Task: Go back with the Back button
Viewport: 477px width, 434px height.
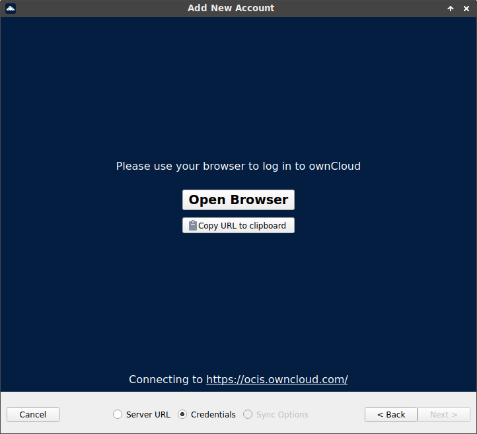Action: point(391,415)
